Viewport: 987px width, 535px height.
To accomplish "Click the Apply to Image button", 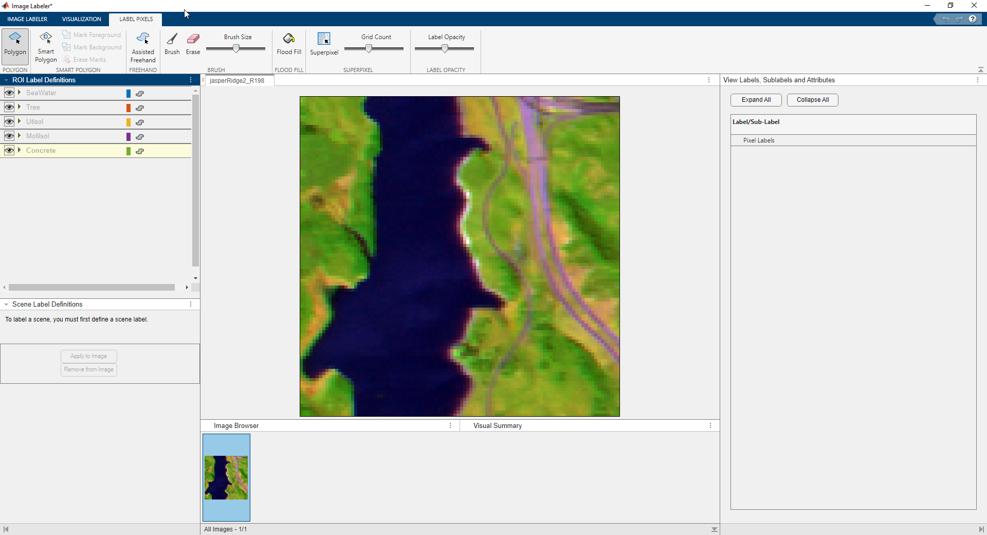I will click(88, 356).
